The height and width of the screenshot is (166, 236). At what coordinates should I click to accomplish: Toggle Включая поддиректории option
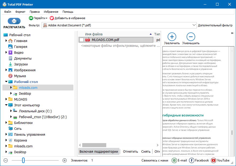pyautogui.click(x=99, y=151)
